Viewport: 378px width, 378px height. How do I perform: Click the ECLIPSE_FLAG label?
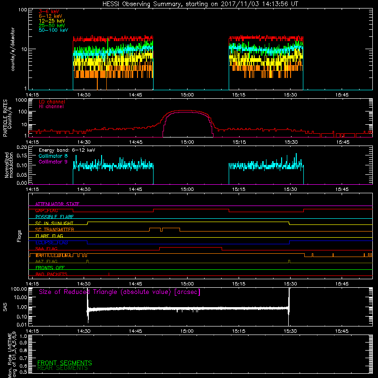[52, 242]
